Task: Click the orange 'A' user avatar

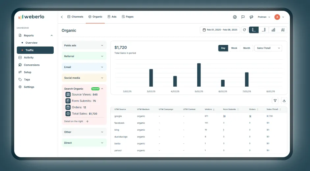Action: click(277, 17)
